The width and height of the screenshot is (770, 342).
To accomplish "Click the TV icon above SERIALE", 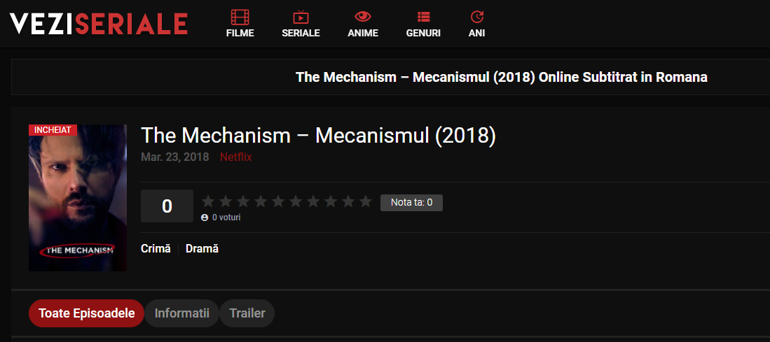I will (301, 17).
